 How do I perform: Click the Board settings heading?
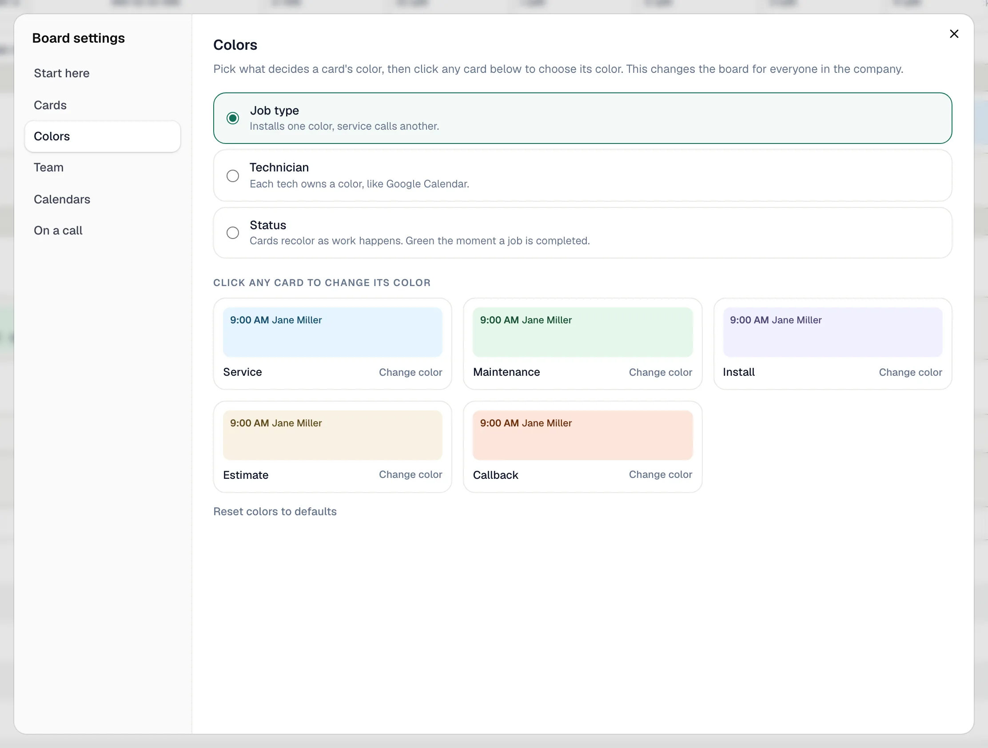tap(79, 38)
